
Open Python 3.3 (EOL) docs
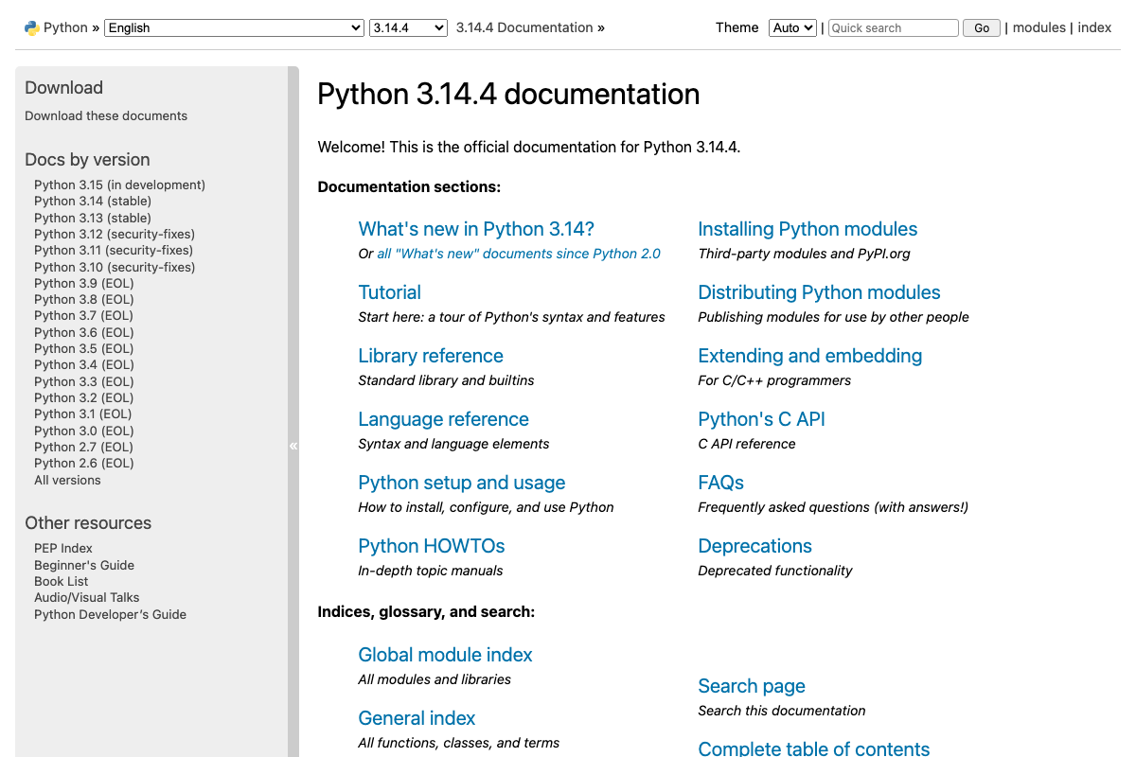pos(84,381)
